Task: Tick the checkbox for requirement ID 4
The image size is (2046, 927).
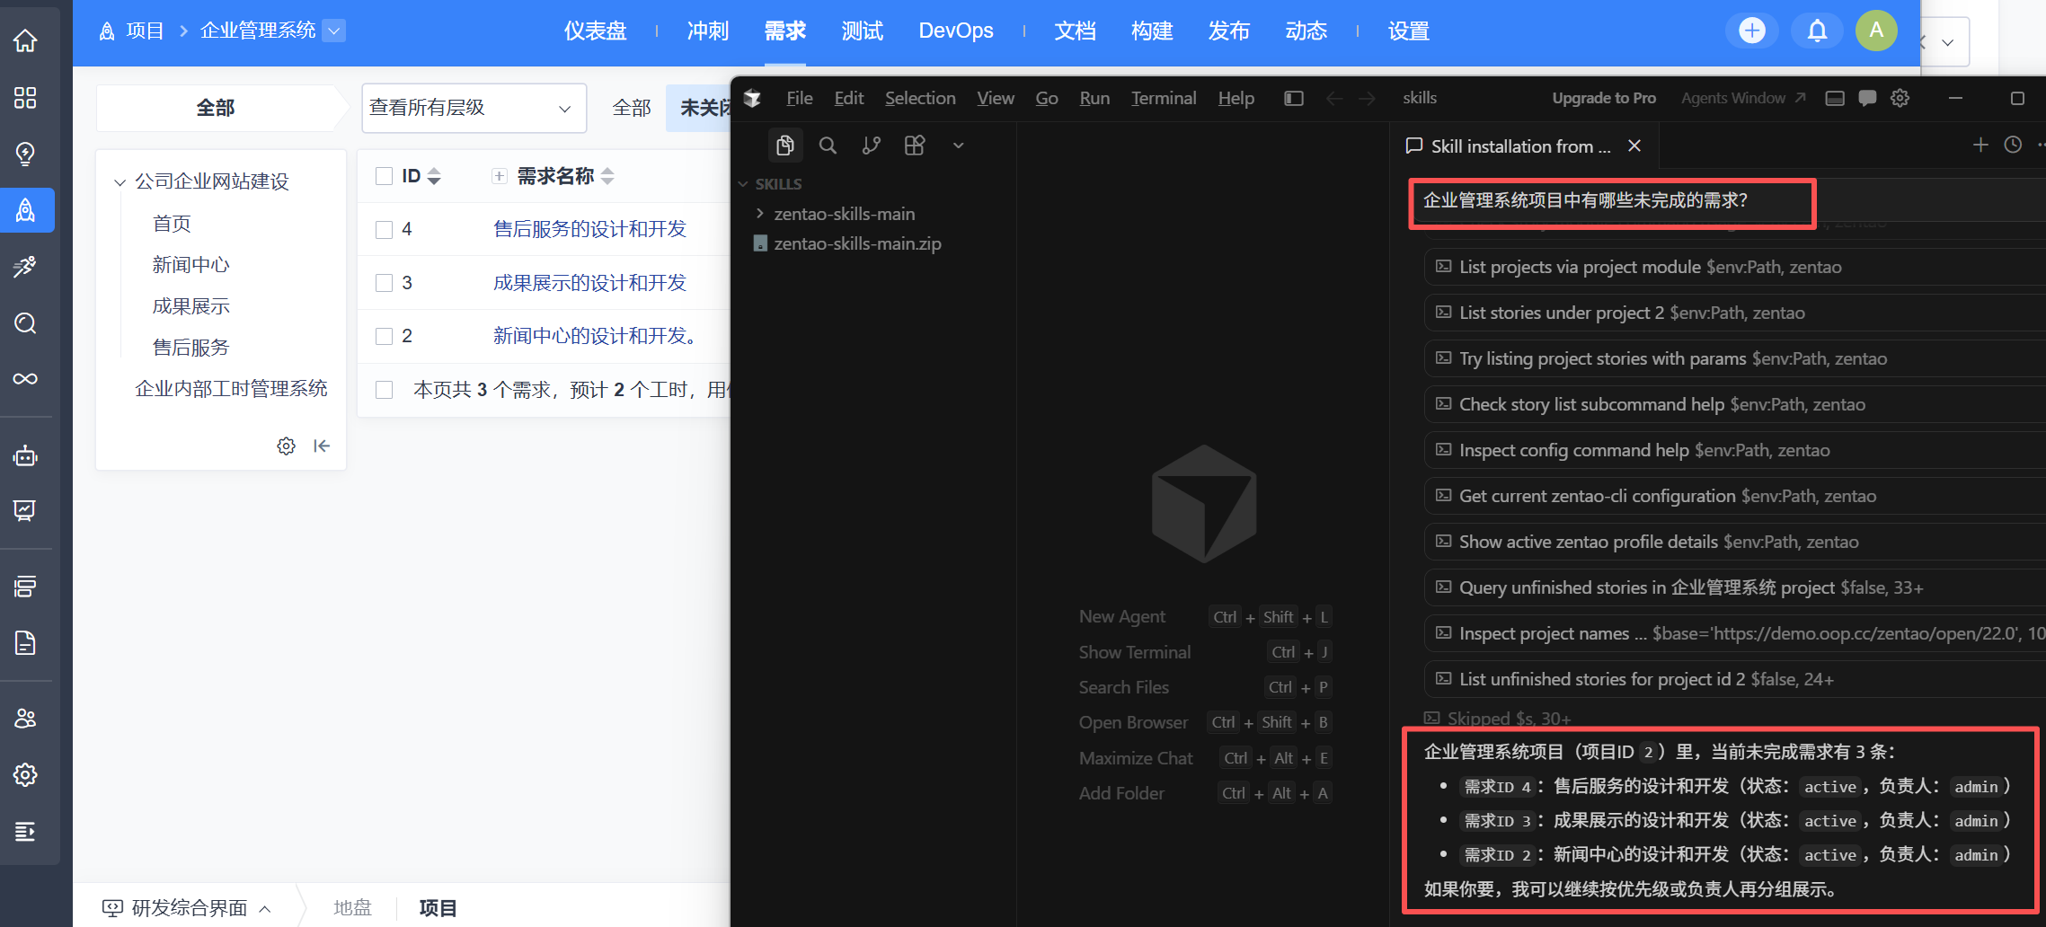Action: click(x=384, y=230)
